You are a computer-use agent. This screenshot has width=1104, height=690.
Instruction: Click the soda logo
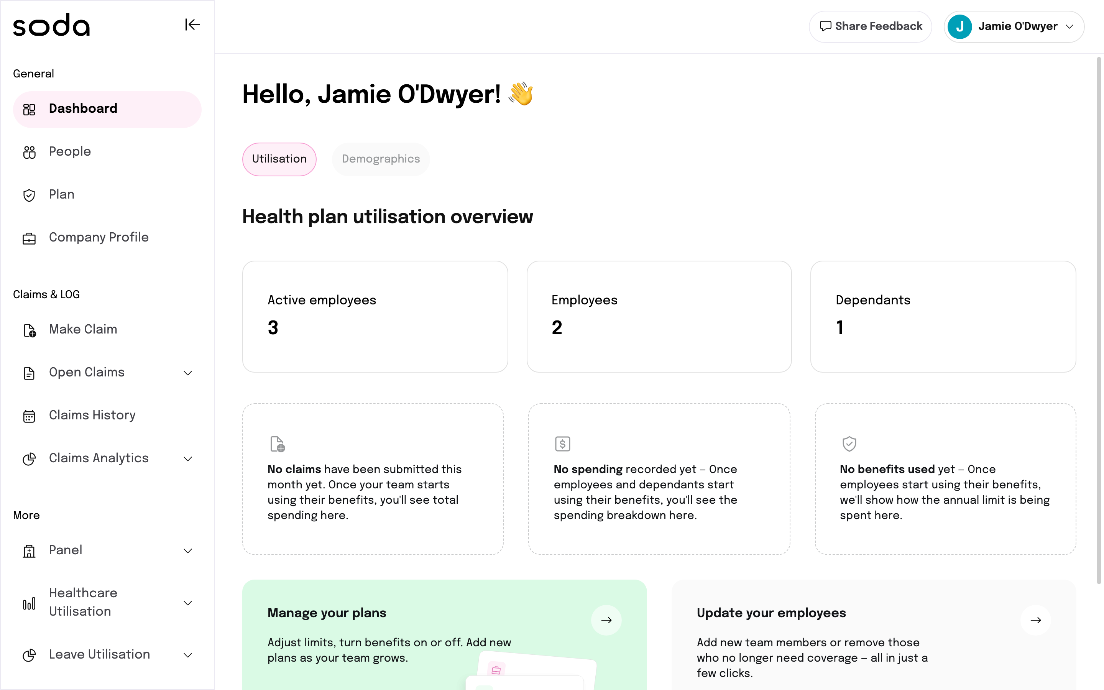[51, 25]
